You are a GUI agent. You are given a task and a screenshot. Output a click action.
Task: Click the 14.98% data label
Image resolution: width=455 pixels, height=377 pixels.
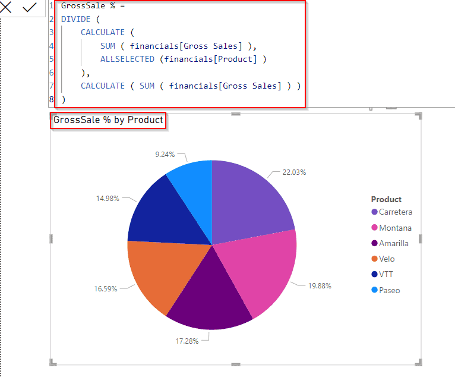pos(108,199)
